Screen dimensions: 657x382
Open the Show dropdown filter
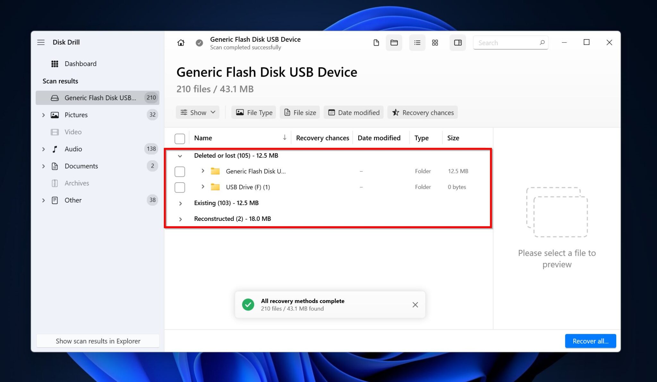point(198,112)
